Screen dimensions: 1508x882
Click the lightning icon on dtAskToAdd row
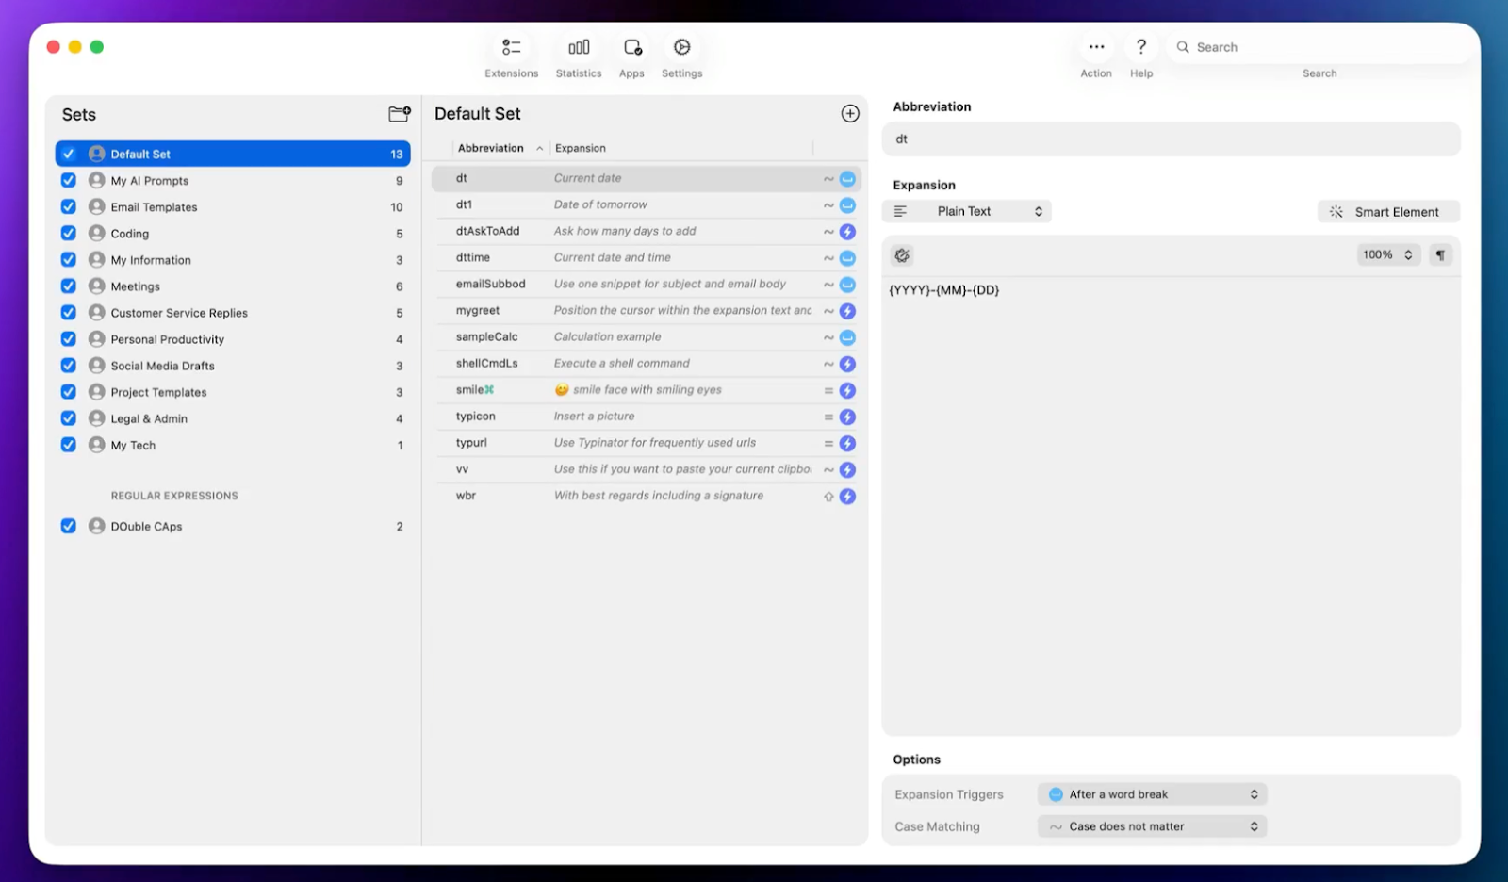click(847, 231)
